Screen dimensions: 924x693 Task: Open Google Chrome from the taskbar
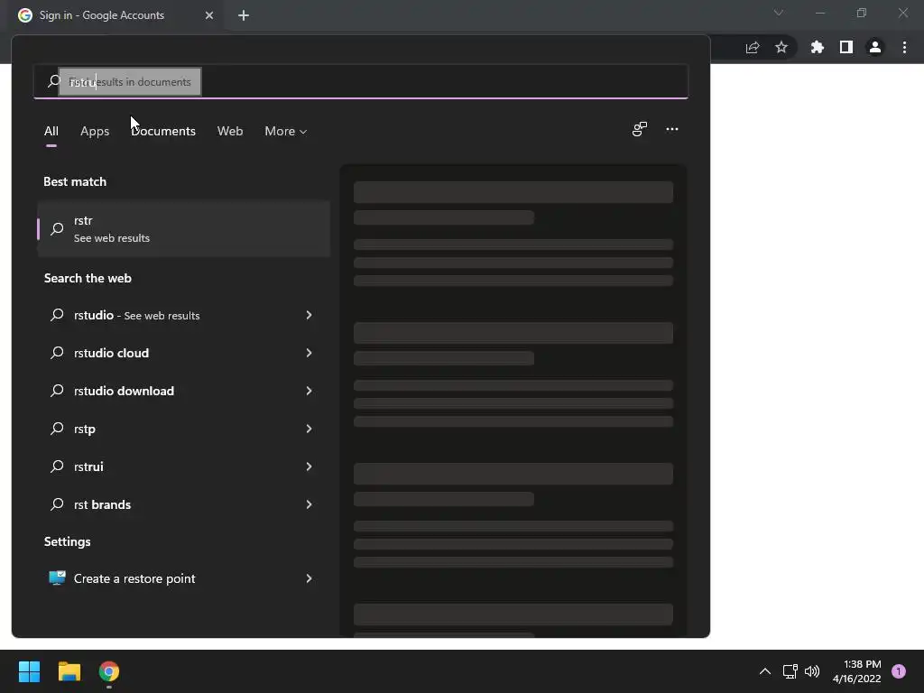coord(109,671)
